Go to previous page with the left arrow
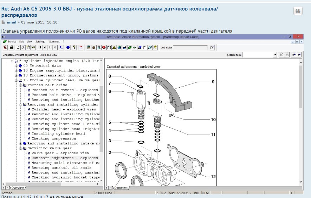 point(45,47)
